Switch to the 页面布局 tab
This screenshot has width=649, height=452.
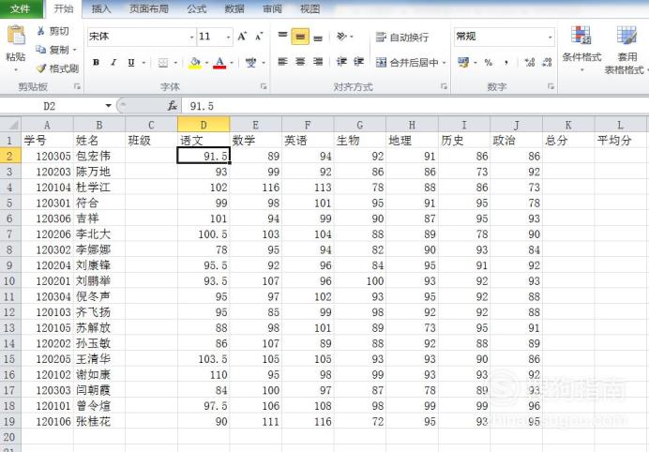[x=148, y=8]
